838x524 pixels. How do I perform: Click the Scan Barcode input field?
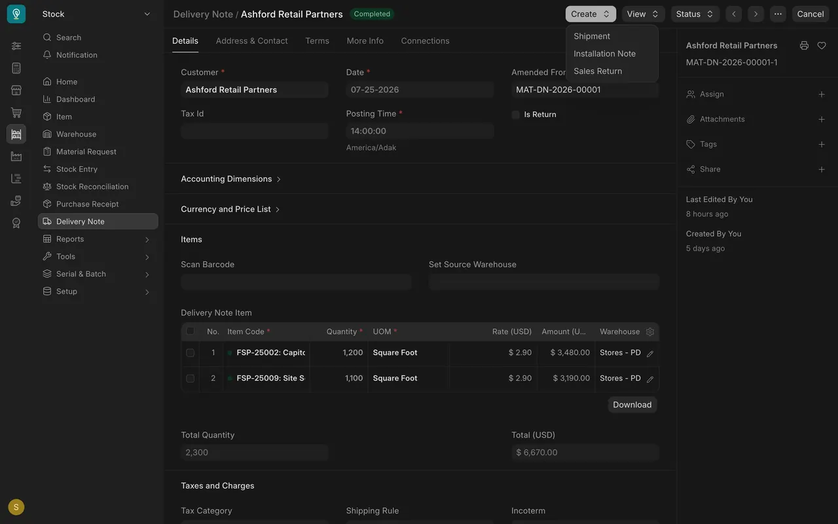296,282
